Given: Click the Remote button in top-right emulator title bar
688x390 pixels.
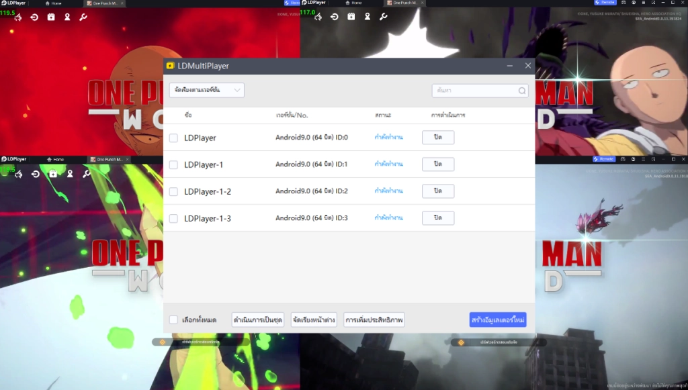Looking at the screenshot, I should click(605, 2).
